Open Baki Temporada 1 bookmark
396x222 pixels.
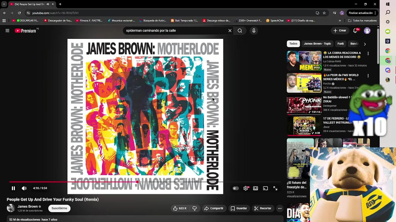pos(185,21)
